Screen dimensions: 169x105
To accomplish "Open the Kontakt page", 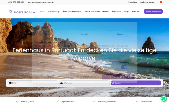I will coord(136,11).
